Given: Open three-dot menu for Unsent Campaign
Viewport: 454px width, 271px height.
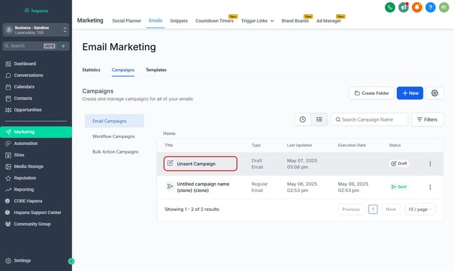Looking at the screenshot, I should click(430, 164).
